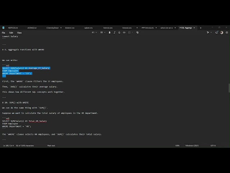Open the account profile avatar
This screenshot has width=230, height=173.
[x=222, y=32]
